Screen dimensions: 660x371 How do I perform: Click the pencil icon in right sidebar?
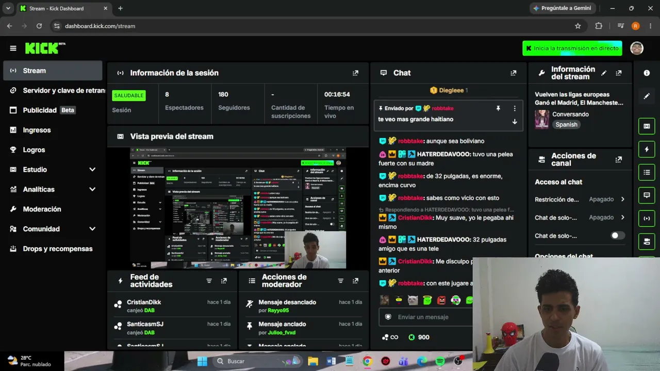point(647,96)
